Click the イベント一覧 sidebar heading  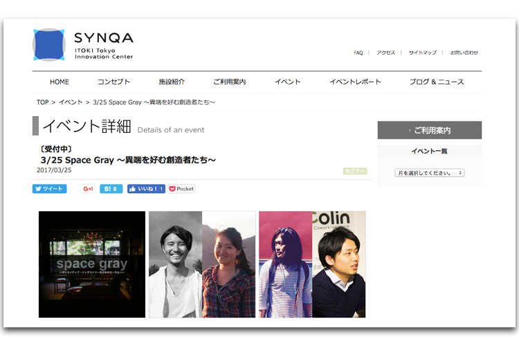click(x=429, y=152)
